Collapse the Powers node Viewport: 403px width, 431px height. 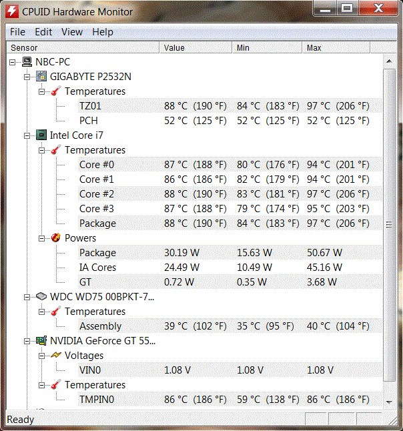tap(41, 238)
